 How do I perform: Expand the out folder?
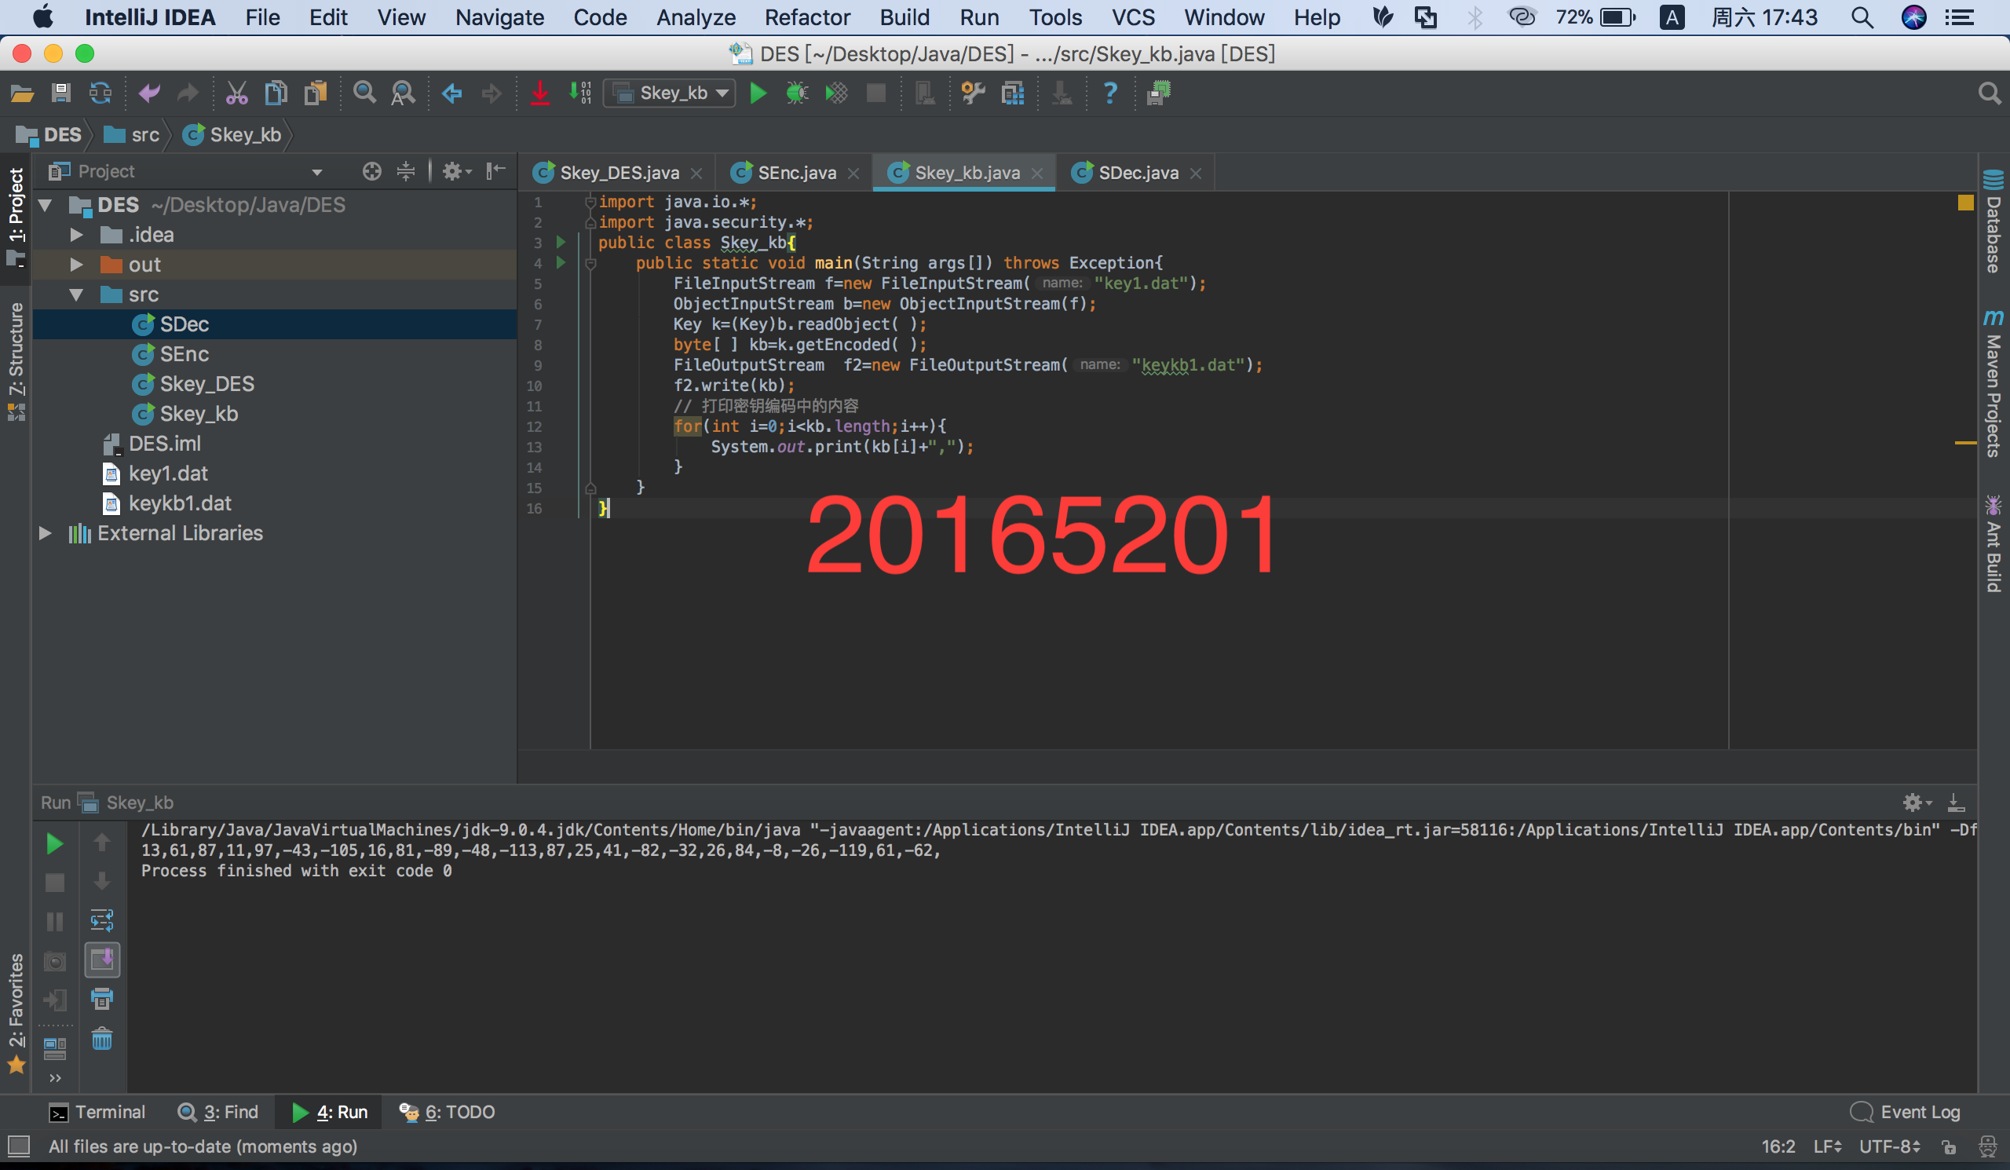[77, 265]
